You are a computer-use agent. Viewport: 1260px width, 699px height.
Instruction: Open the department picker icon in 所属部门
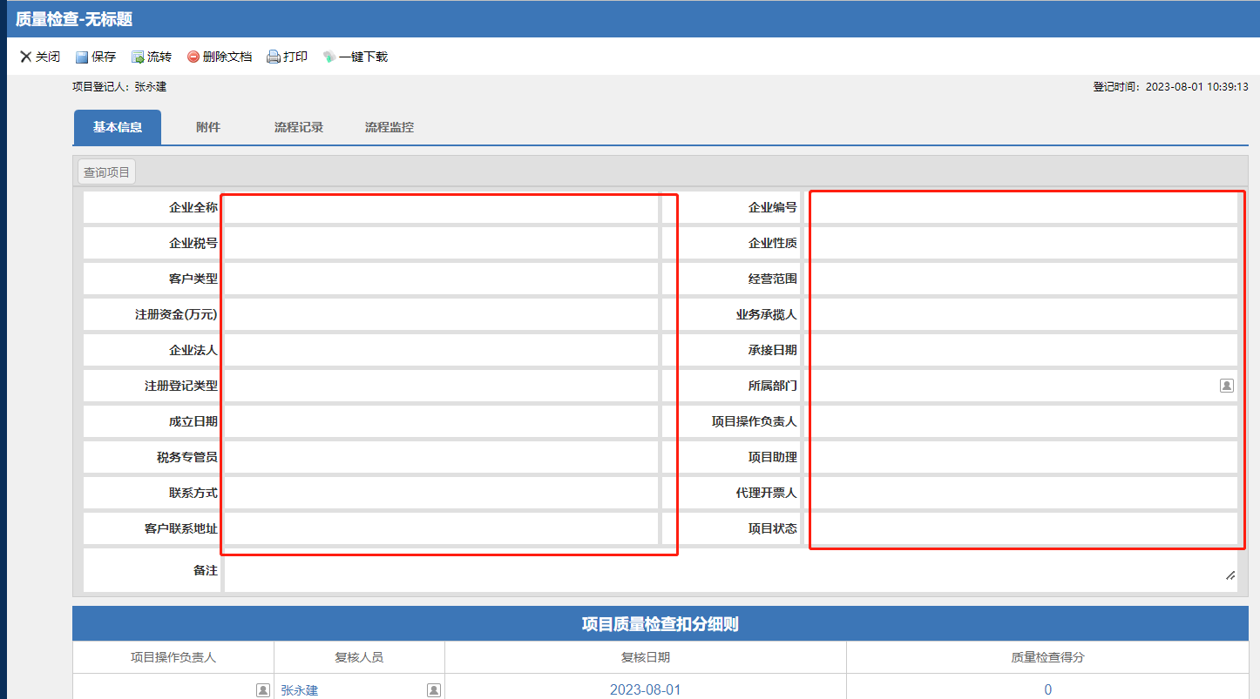tap(1227, 386)
